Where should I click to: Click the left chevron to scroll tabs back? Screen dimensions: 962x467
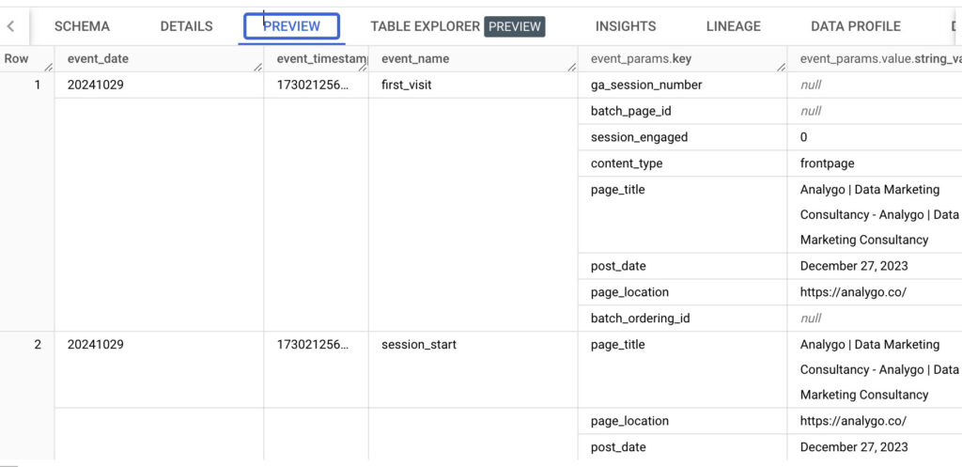point(11,26)
